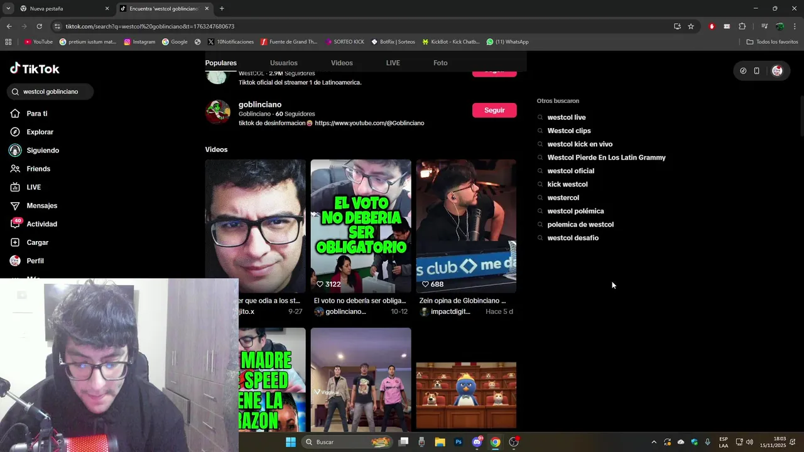Bookmark this page with the star icon
This screenshot has height=452, width=804.
[x=691, y=26]
